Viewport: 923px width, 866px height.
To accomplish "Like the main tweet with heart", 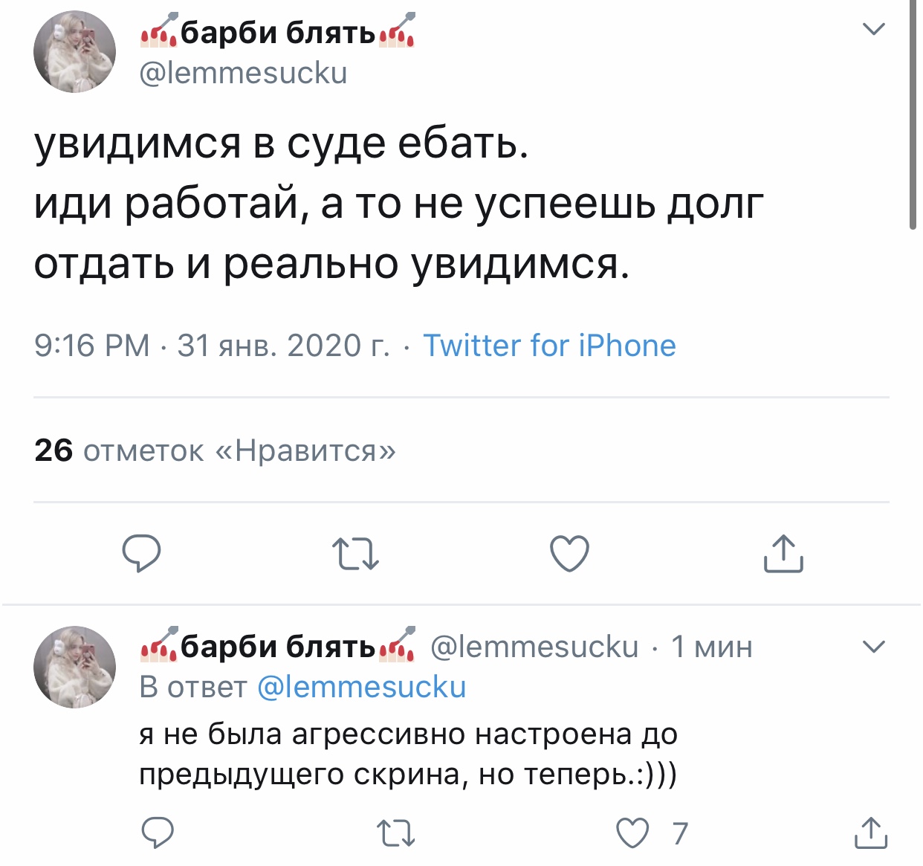I will [569, 554].
